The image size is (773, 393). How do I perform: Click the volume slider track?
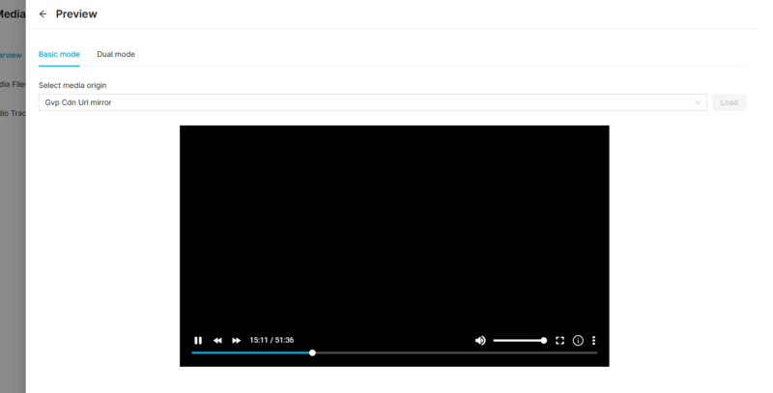pos(517,340)
